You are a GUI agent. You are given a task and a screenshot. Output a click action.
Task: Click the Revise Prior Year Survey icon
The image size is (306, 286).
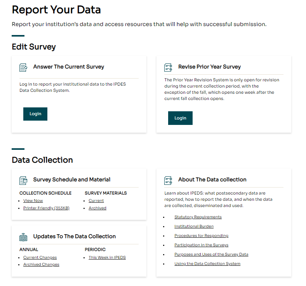[x=168, y=67]
